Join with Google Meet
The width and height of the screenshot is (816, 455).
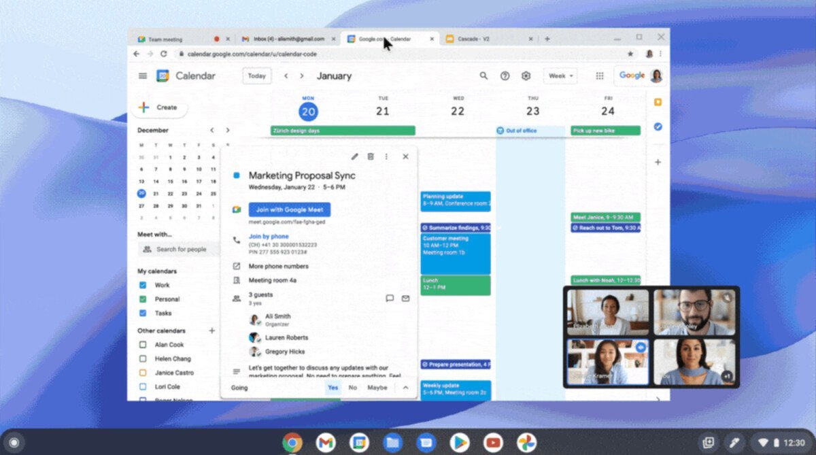[x=288, y=209]
